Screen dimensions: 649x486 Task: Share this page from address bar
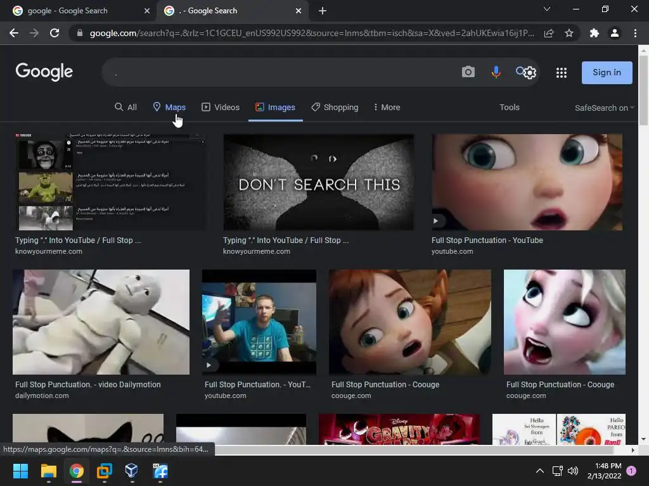pyautogui.click(x=549, y=33)
